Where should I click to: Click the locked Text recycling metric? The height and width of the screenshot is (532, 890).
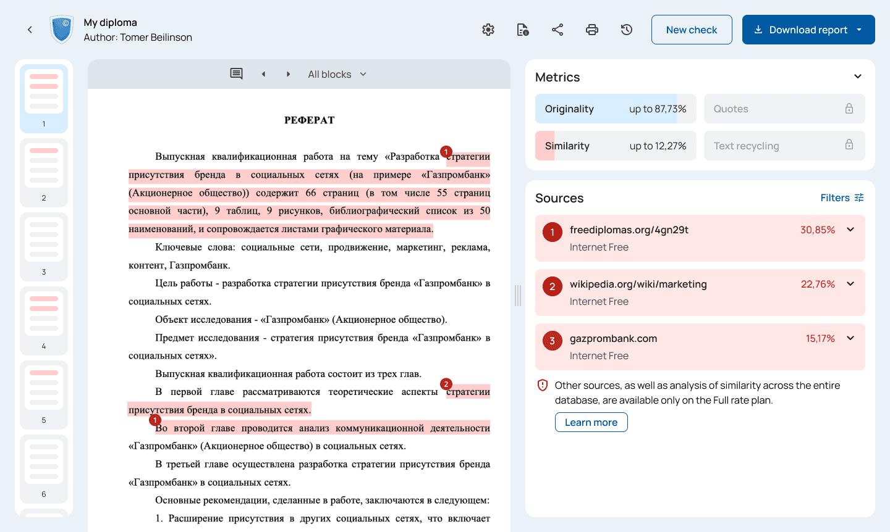pyautogui.click(x=784, y=146)
